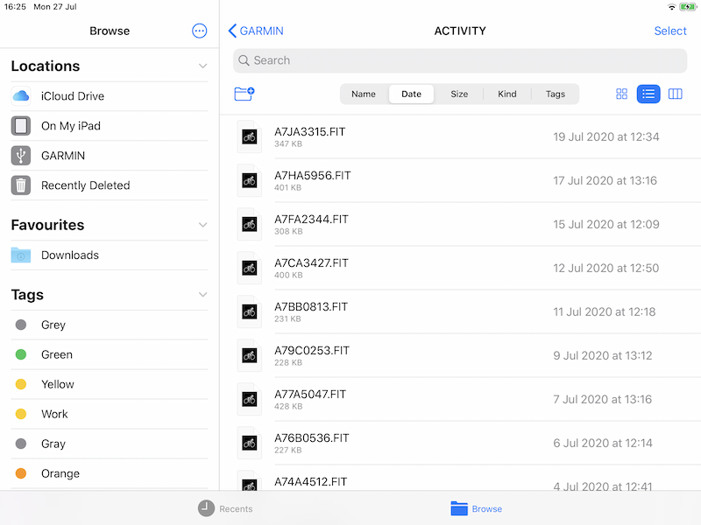Switch to column view layout
Image resolution: width=701 pixels, height=525 pixels.
pyautogui.click(x=675, y=94)
